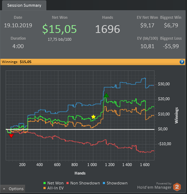The image size is (187, 194).
Task: Click the vertical Winnings axis title
Action: point(176,115)
